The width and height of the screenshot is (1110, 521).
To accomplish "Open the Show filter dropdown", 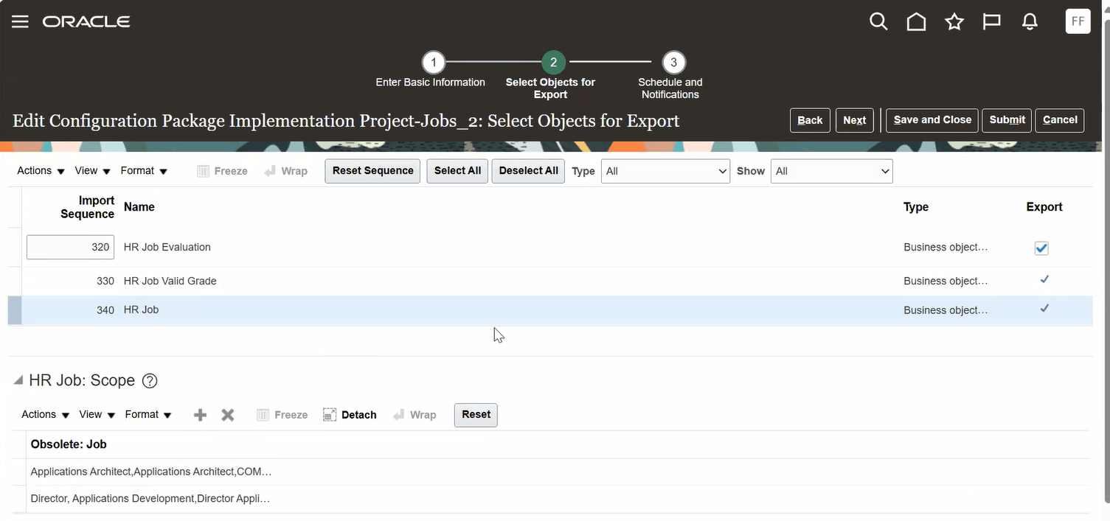I will tap(831, 171).
